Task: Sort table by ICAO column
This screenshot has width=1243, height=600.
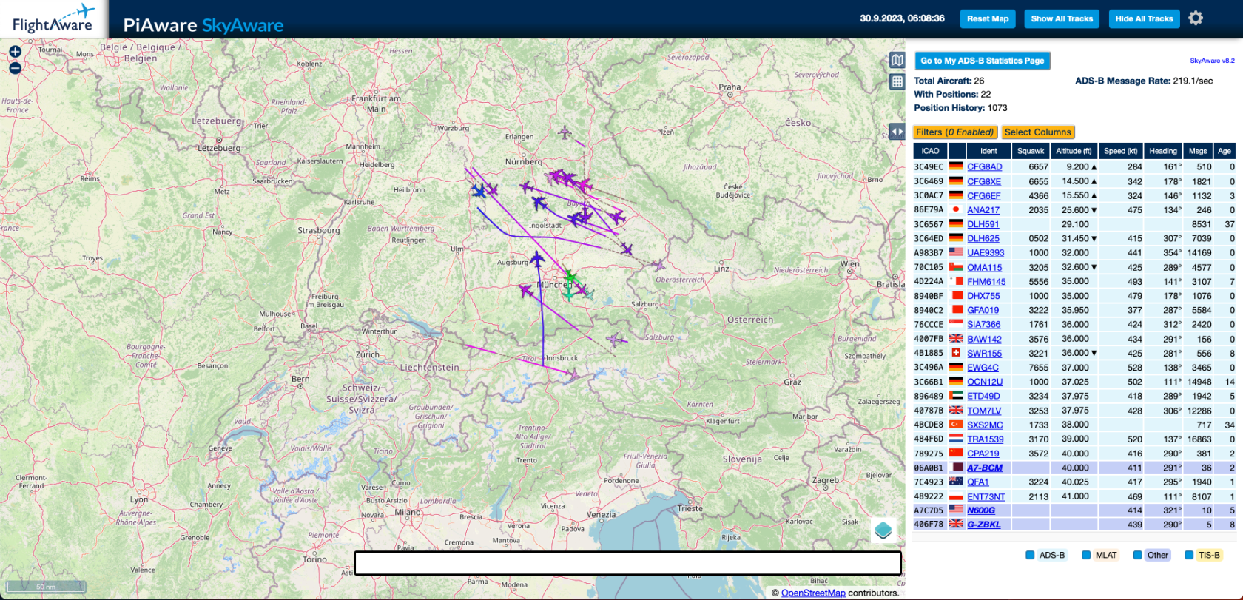Action: point(930,151)
